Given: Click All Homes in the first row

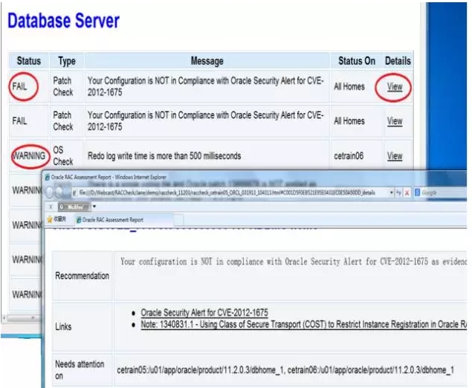Looking at the screenshot, I should point(349,87).
